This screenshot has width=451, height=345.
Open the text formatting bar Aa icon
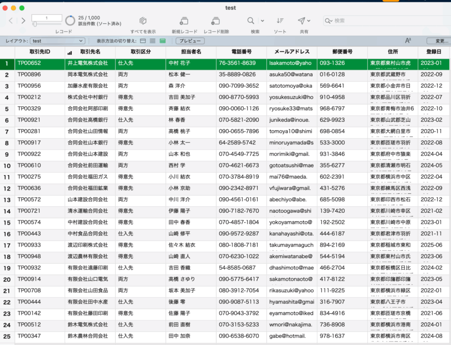[408, 41]
